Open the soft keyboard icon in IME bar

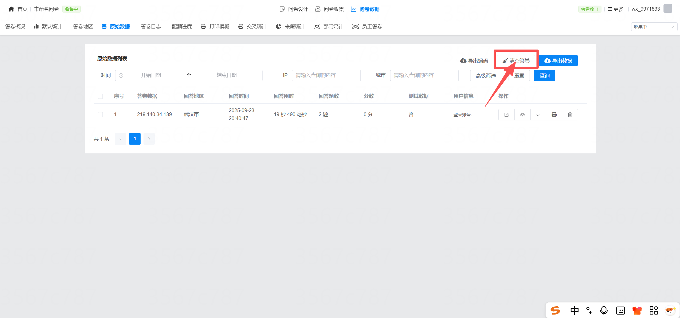coord(620,310)
